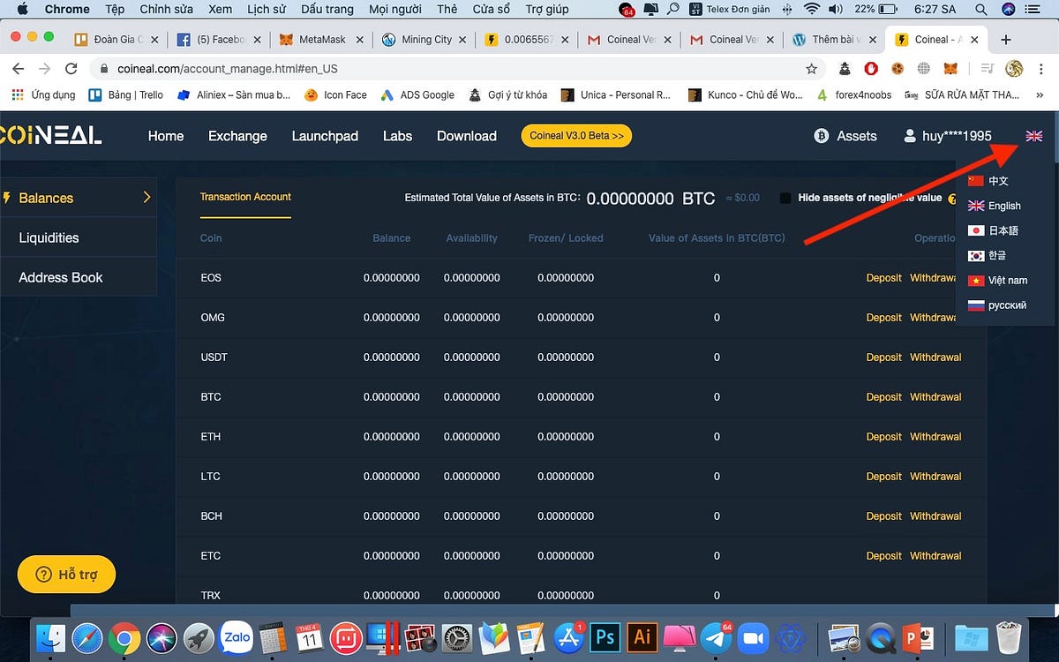Open Zalo from the Dock

coord(237,636)
